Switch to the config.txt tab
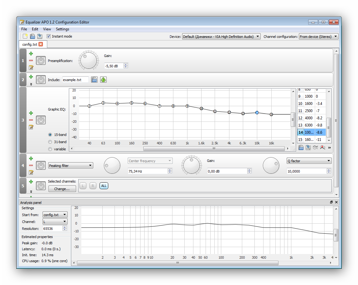Image resolution: width=358 pixels, height=285 pixels. point(30,44)
